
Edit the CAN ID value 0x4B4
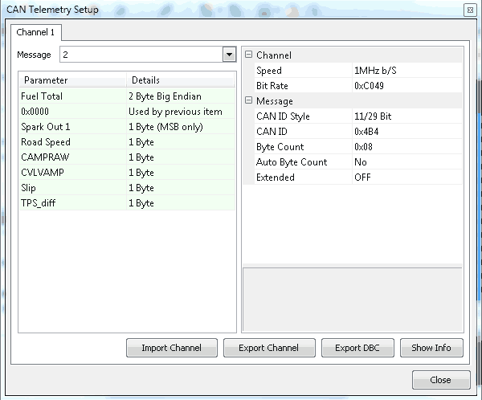tap(406, 132)
